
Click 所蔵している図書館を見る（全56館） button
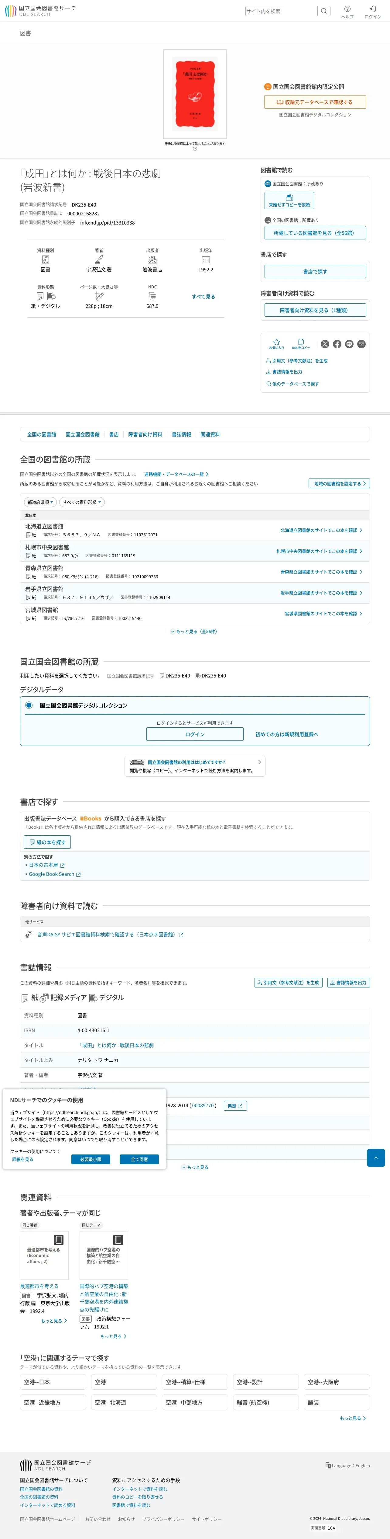(x=315, y=233)
